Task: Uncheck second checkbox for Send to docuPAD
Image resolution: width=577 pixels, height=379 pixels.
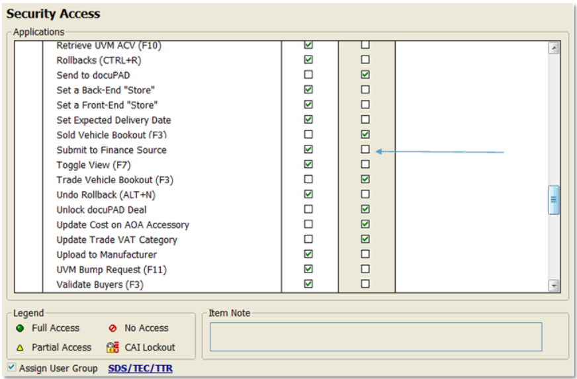Action: point(365,75)
